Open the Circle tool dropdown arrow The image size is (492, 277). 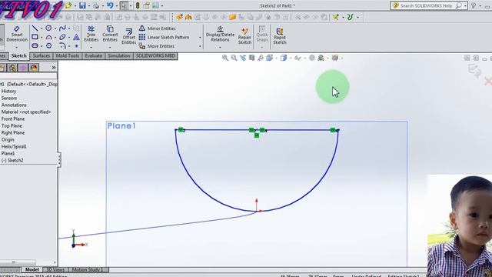coord(55,28)
